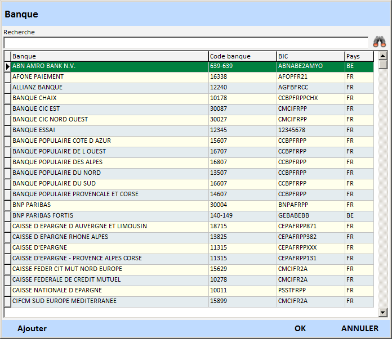Cancel with the ANNULER button
The width and height of the screenshot is (392, 339).
pyautogui.click(x=360, y=328)
